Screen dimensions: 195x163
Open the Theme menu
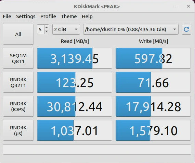tap(69, 16)
